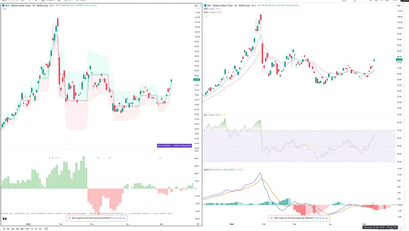Click SLV symbol logo in left chart title

pos(3,5)
